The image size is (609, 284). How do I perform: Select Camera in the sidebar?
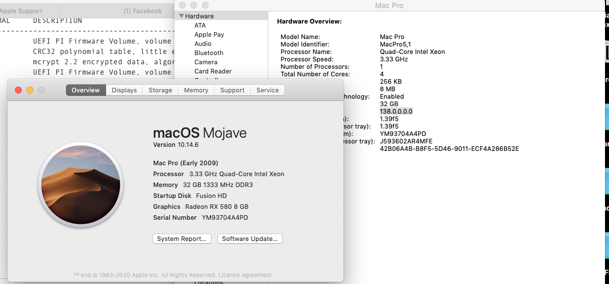[x=206, y=62]
